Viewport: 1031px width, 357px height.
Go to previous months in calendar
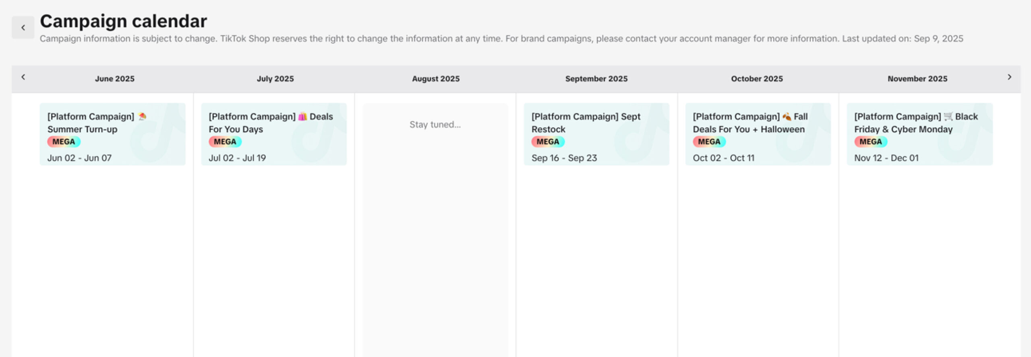point(23,77)
